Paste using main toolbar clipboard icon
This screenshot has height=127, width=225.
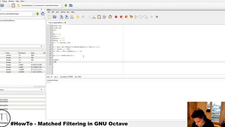(x=13, y=6)
